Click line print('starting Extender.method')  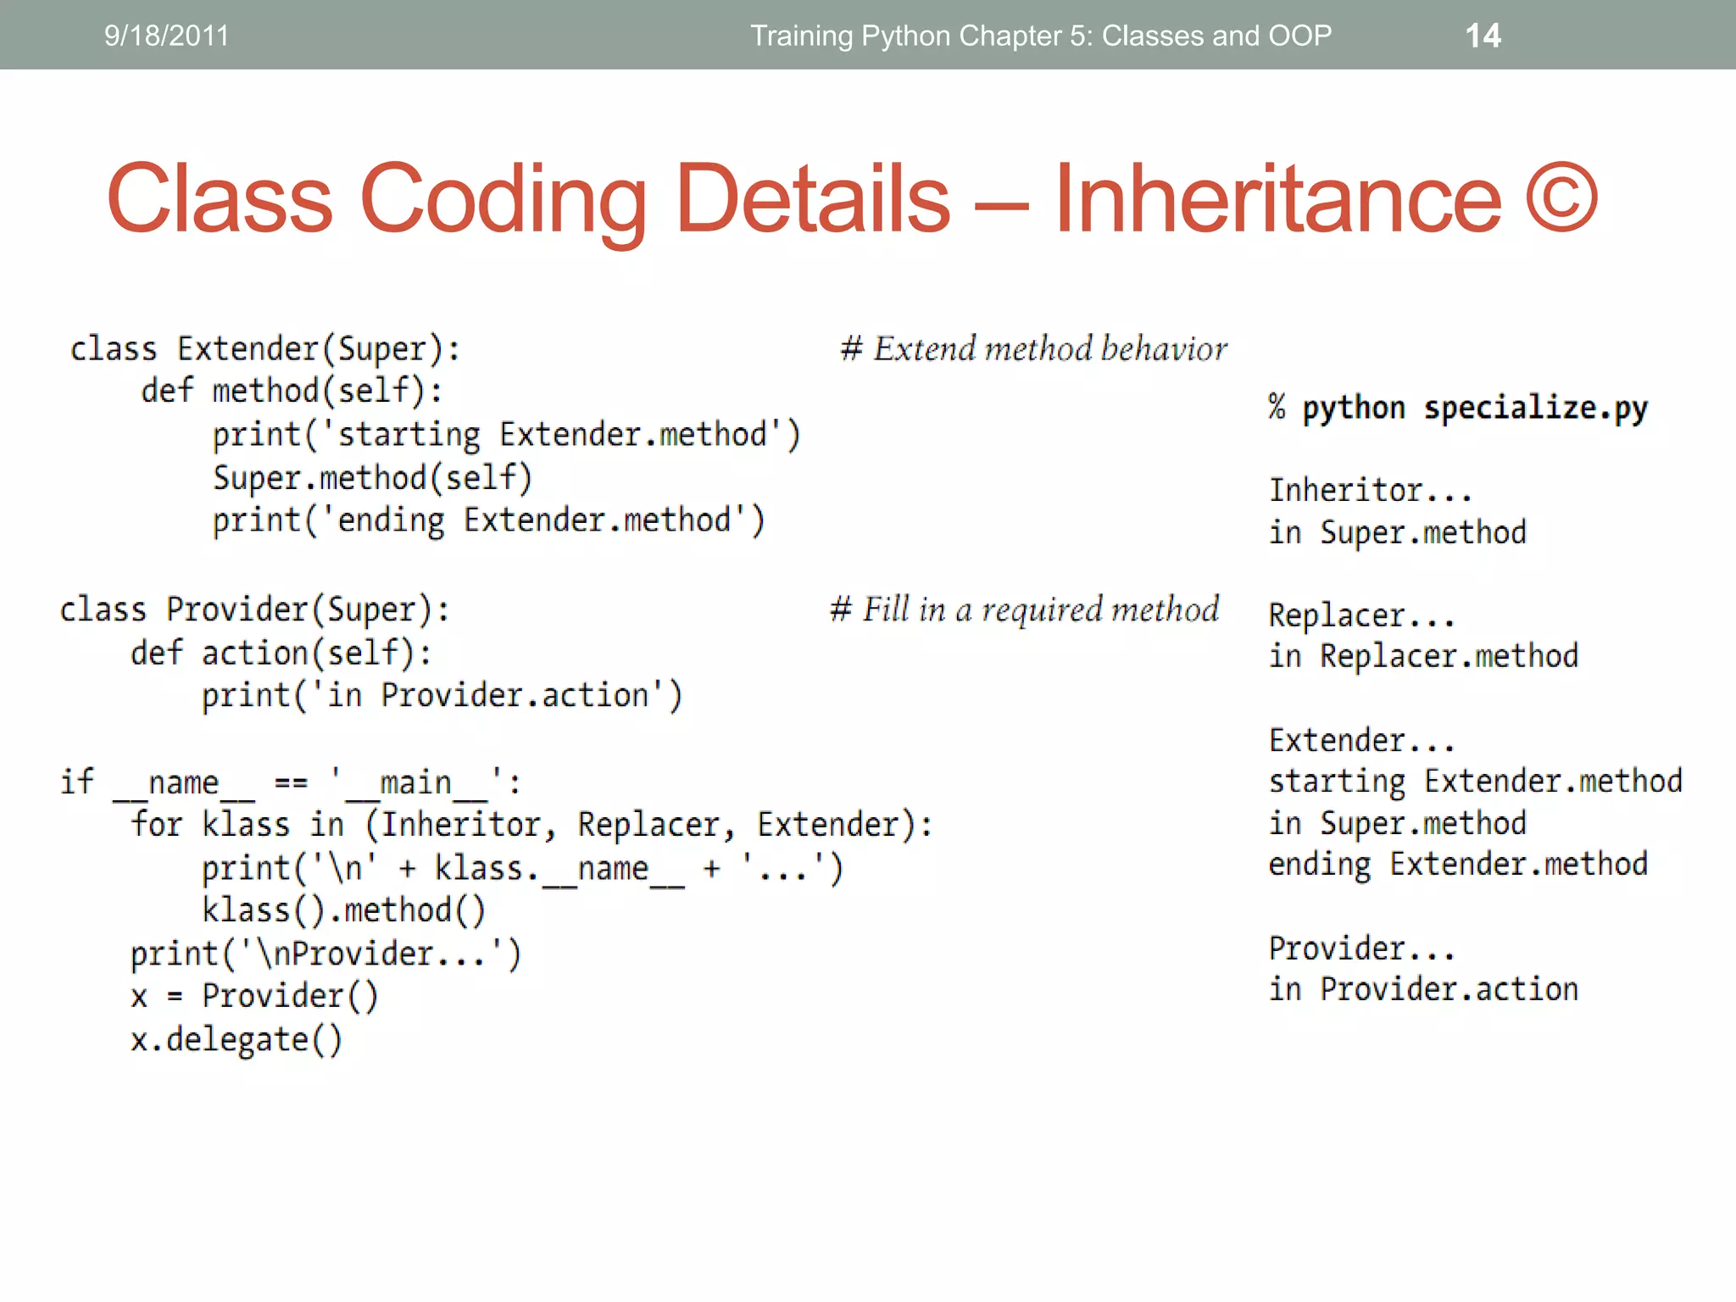tap(506, 435)
